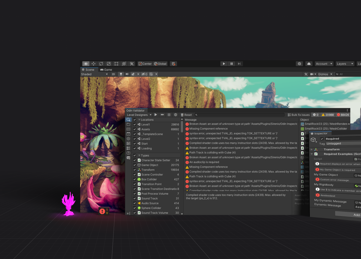Select the Inspector tab
This screenshot has width=361, height=259.
coord(320,133)
